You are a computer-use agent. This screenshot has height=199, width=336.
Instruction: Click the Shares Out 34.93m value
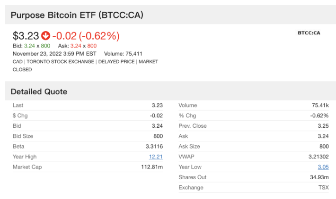click(319, 177)
